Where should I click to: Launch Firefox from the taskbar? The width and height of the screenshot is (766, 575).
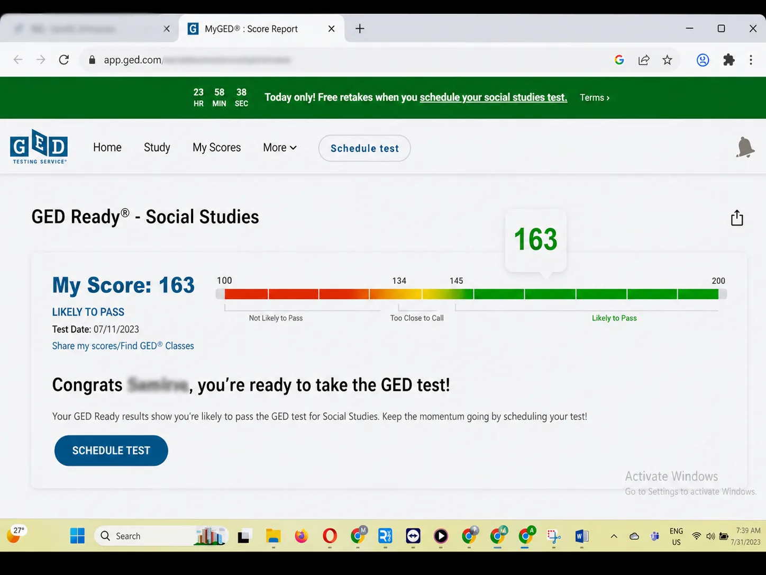pos(301,536)
